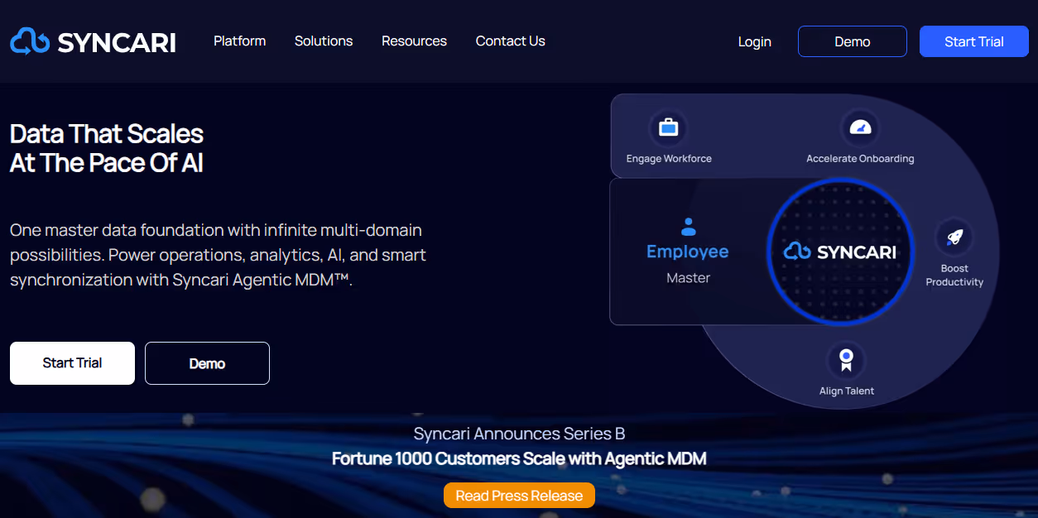Open the Solutions menu
The height and width of the screenshot is (518, 1038).
(x=324, y=41)
